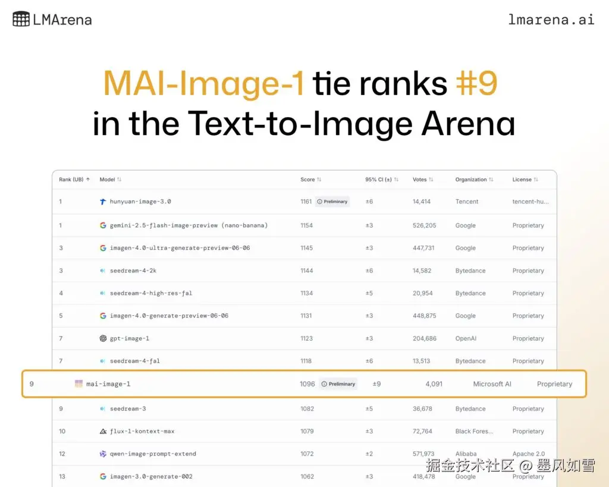Click the ±9 confidence interval value
Screen dimensions: 609x487
pyautogui.click(x=376, y=384)
